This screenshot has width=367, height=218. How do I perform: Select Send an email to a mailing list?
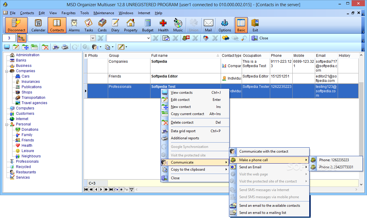(x=269, y=213)
